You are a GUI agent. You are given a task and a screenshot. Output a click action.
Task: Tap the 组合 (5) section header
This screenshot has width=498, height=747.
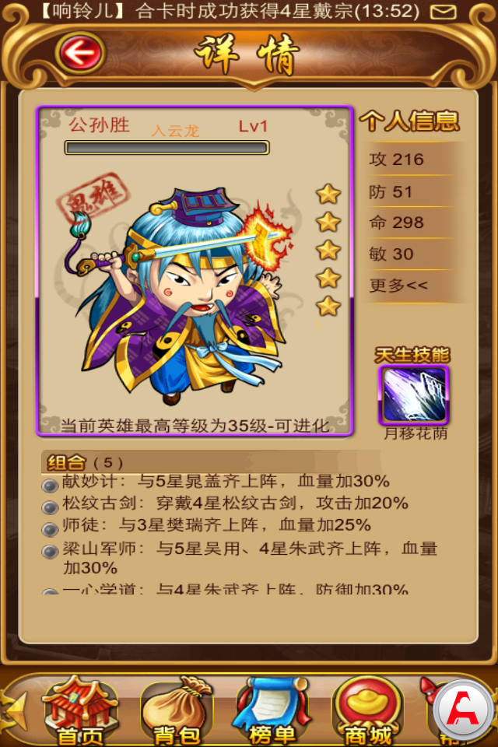click(x=84, y=462)
